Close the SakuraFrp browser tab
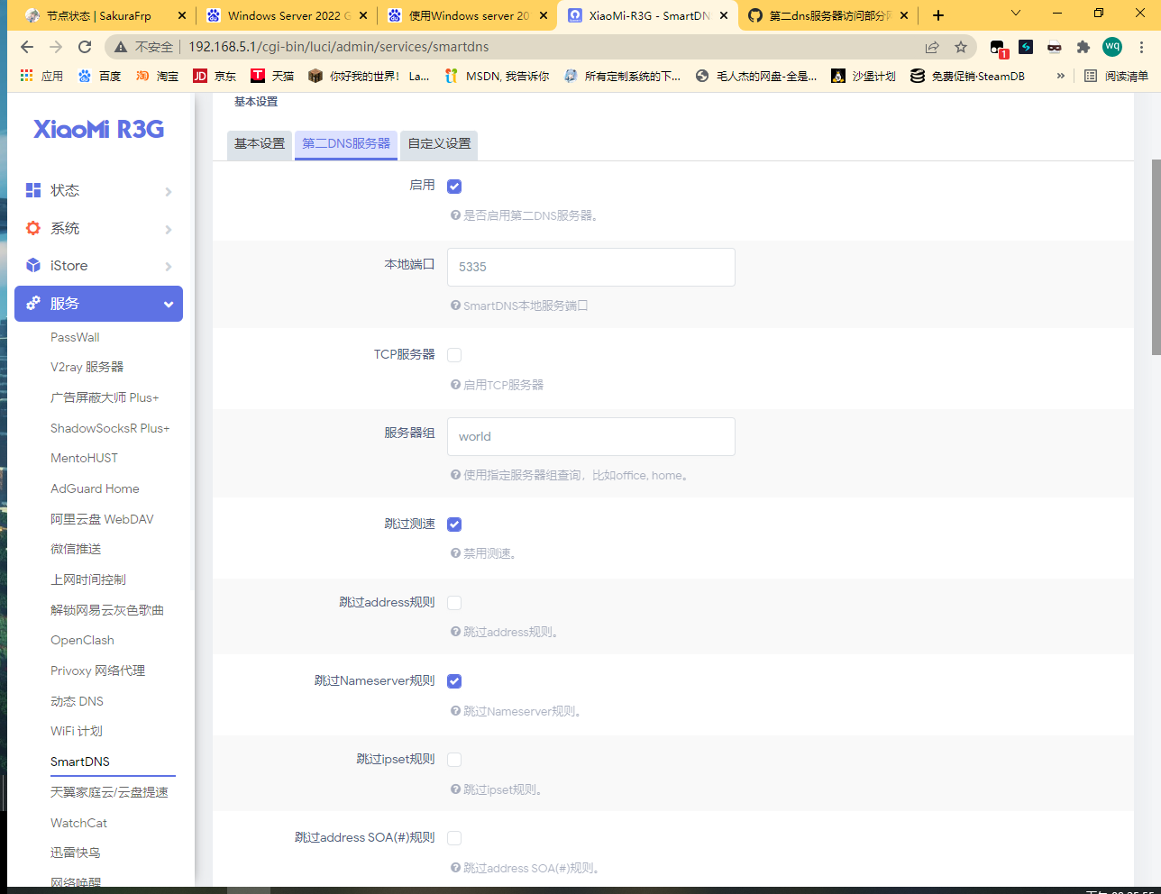Screen dimensions: 1161x894 (182, 15)
